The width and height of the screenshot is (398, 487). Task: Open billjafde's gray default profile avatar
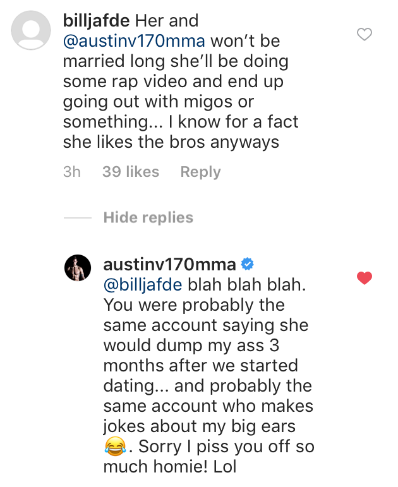click(x=31, y=30)
